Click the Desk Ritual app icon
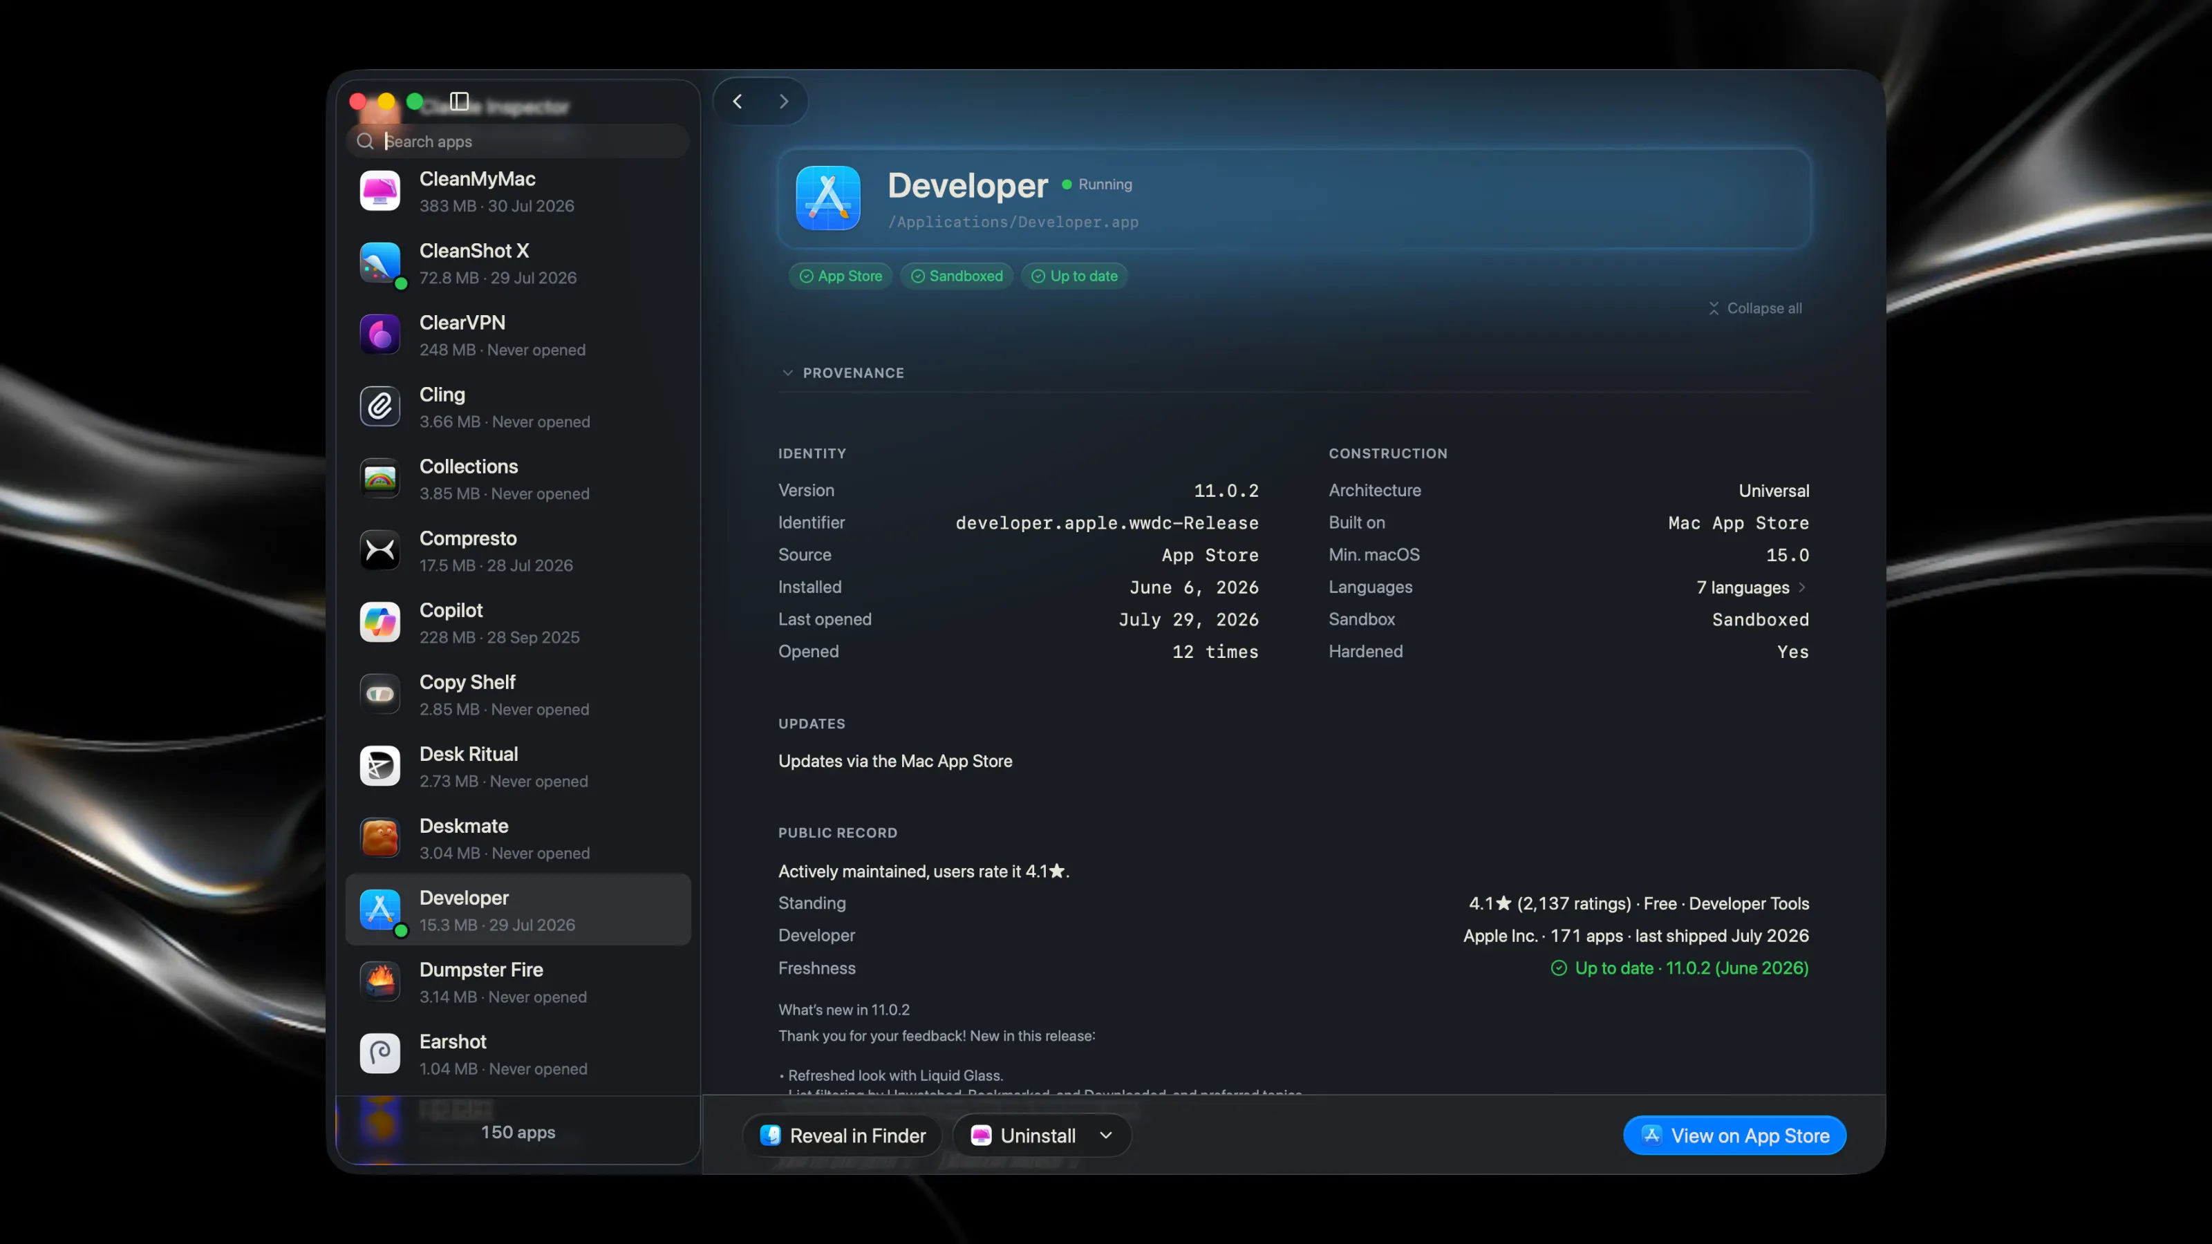 coord(379,766)
